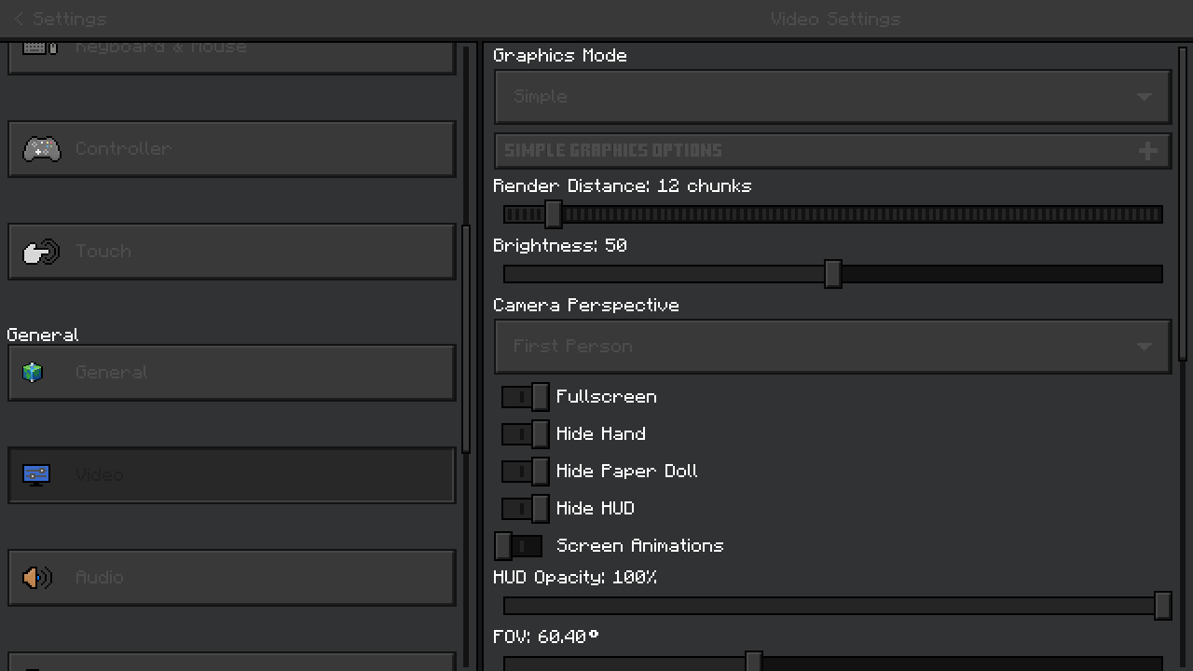Image resolution: width=1193 pixels, height=671 pixels.
Task: Open the Graphics Mode dropdown
Action: click(x=831, y=97)
